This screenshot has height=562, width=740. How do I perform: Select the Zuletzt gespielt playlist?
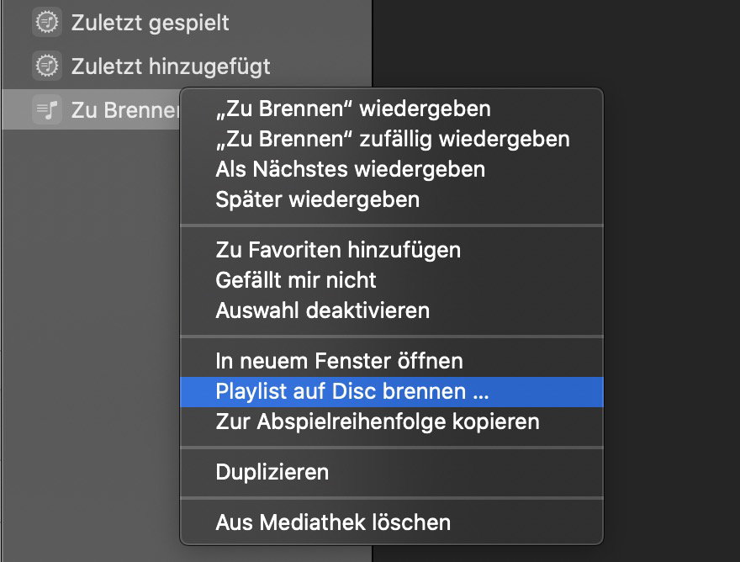click(150, 23)
